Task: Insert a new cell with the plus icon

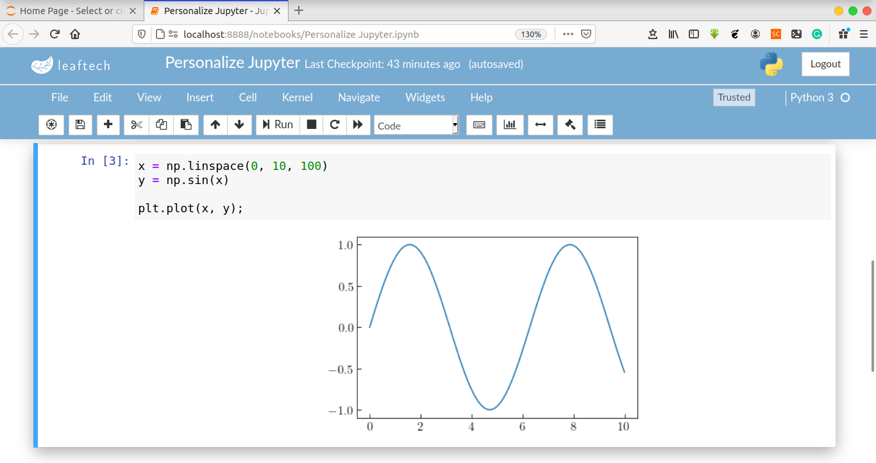Action: click(108, 125)
